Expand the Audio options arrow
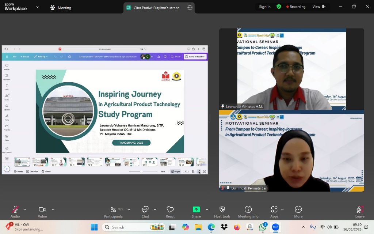Screen dimensions: 374x234 pyautogui.click(x=24, y=210)
